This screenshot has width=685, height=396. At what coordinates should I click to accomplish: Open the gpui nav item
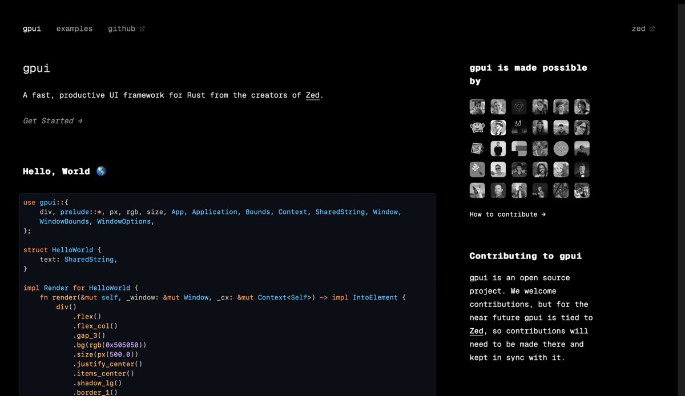(32, 29)
